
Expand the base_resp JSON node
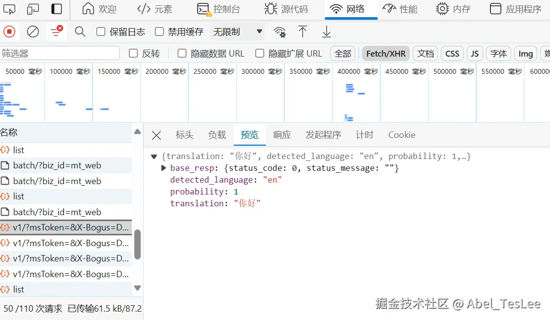pyautogui.click(x=163, y=168)
